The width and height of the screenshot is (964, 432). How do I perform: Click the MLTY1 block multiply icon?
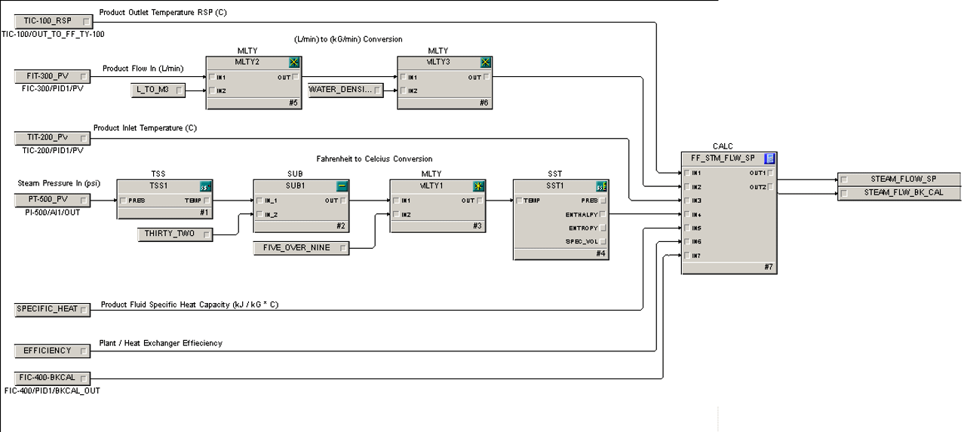tap(478, 186)
